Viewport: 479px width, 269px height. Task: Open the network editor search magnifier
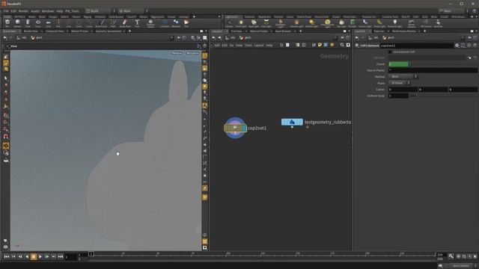click(x=342, y=45)
